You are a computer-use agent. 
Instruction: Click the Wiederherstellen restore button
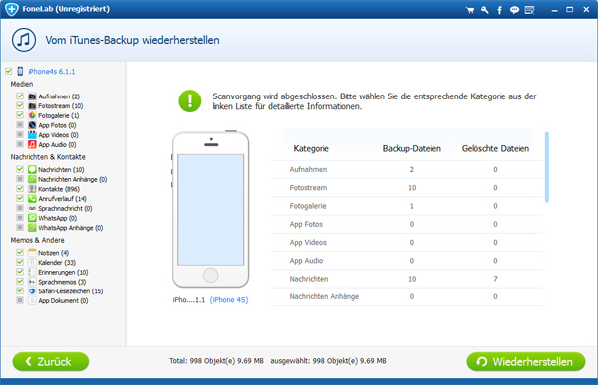[526, 361]
